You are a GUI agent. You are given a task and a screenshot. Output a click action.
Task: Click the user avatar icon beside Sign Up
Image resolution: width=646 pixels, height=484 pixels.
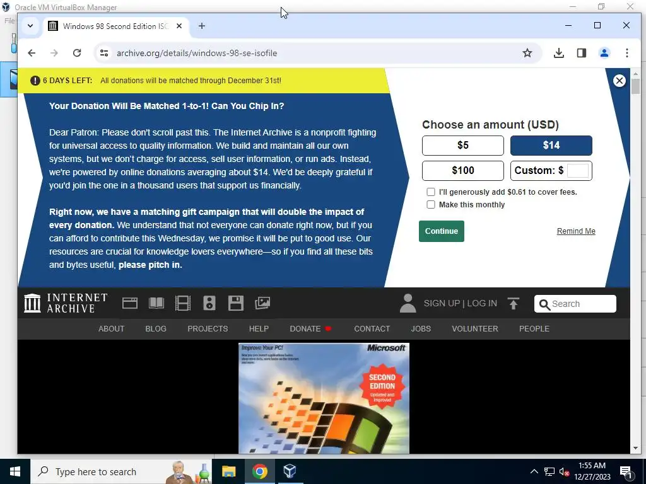pyautogui.click(x=408, y=303)
